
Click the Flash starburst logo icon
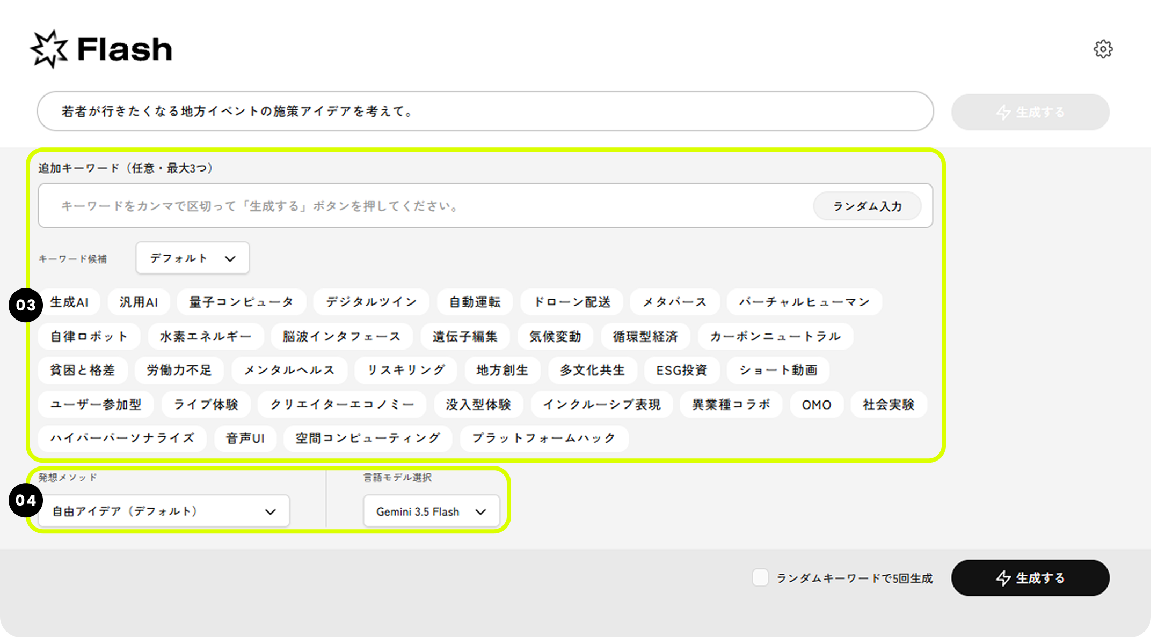tap(49, 49)
